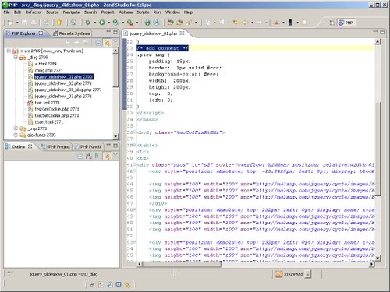Minimize the PHP Explorer panel
Viewport: 390px width, 292px height.
tap(108, 32)
